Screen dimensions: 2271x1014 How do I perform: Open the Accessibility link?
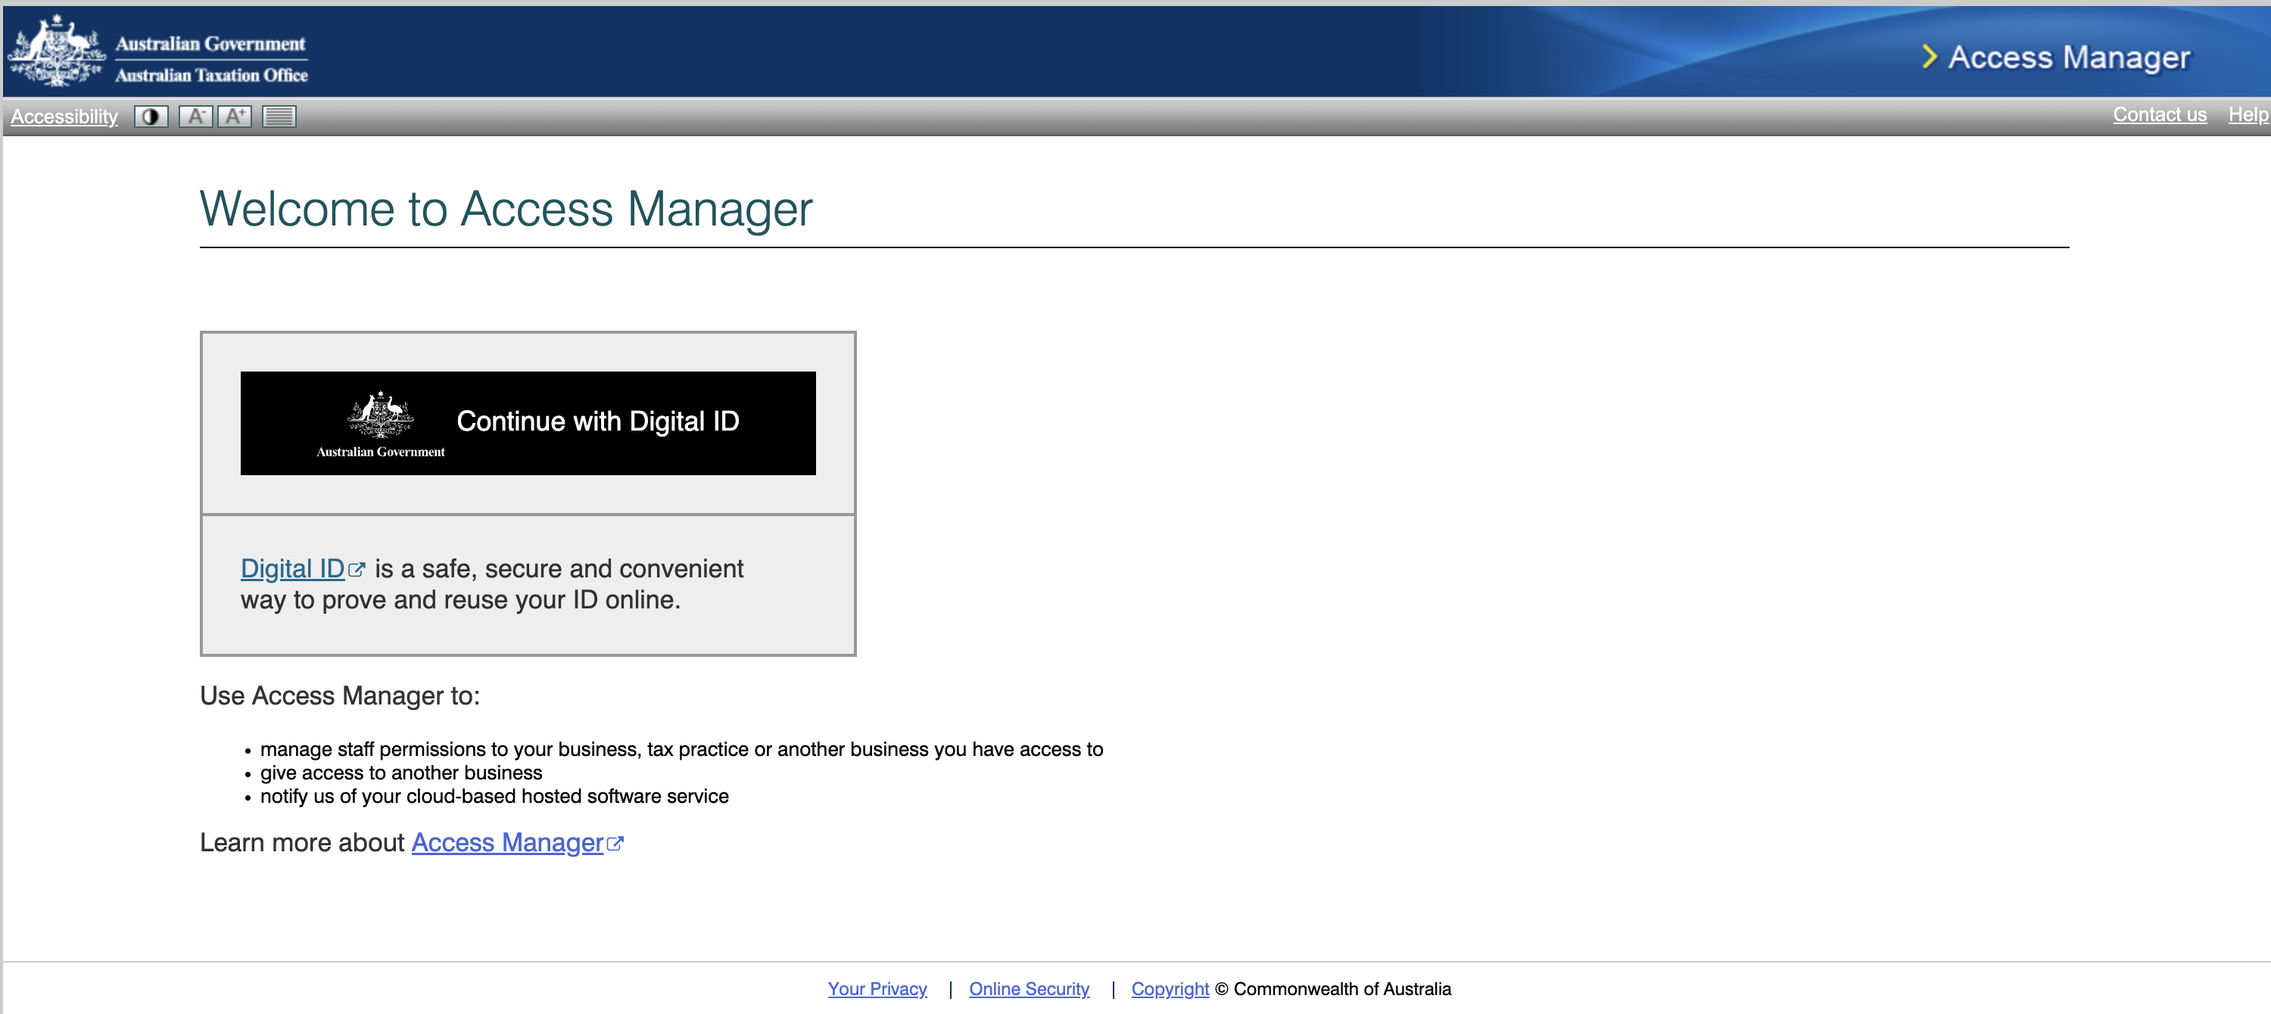click(64, 117)
